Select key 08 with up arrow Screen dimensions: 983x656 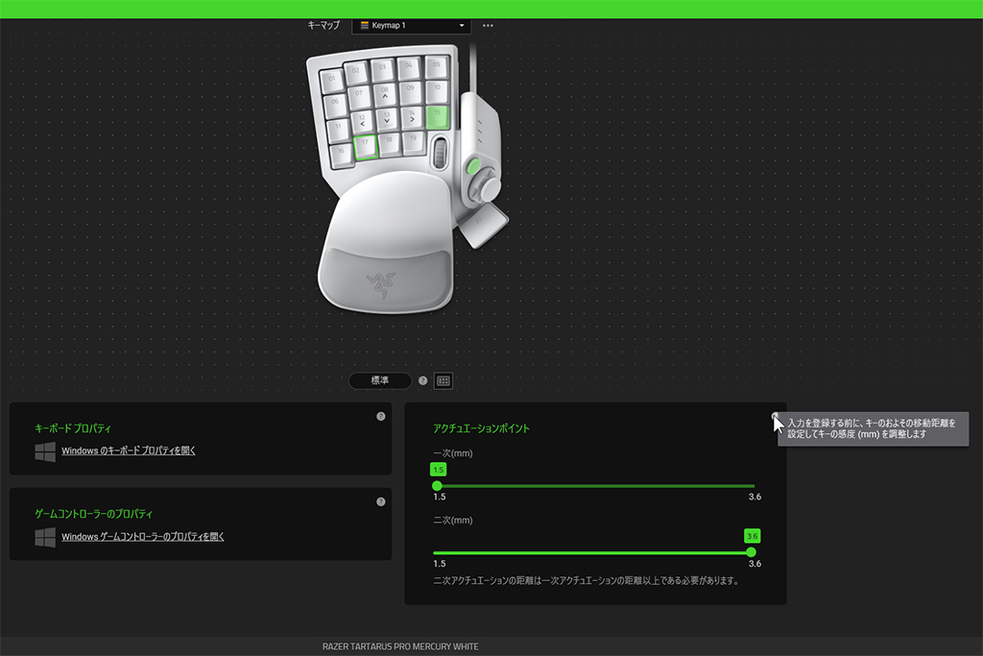[385, 94]
